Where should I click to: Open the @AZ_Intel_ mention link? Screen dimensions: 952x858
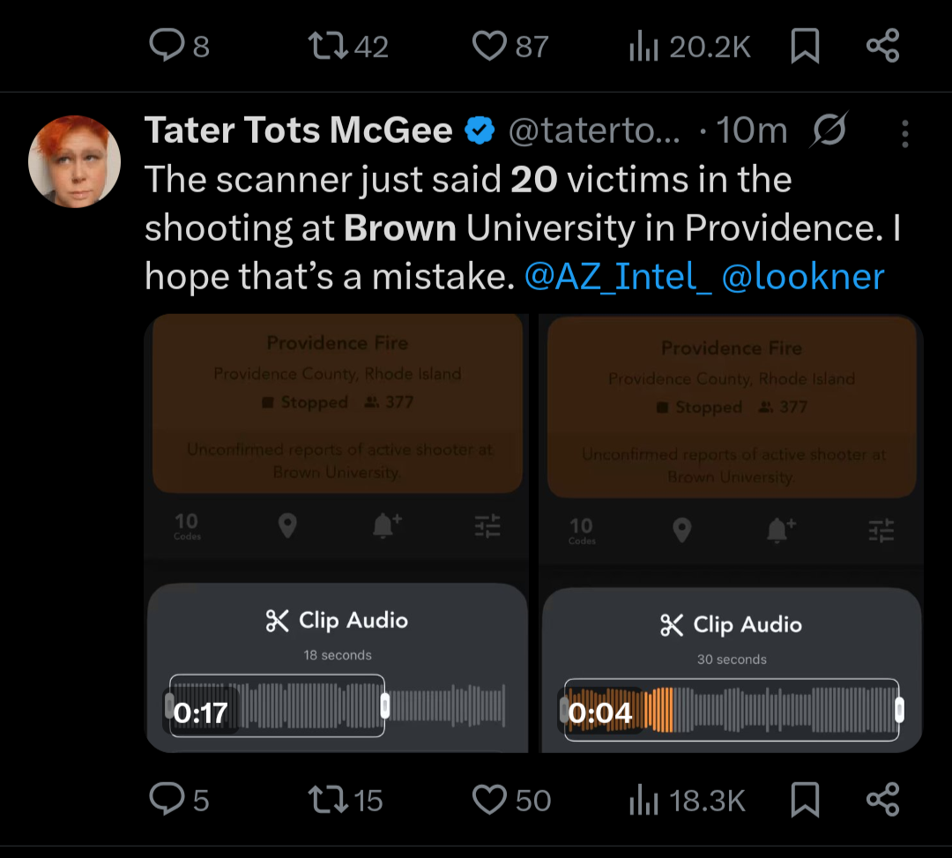[x=617, y=277]
